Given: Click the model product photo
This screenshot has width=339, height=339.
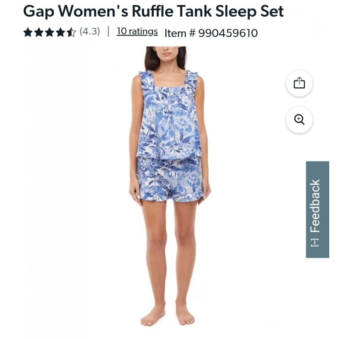Looking at the screenshot, I should pos(169,186).
